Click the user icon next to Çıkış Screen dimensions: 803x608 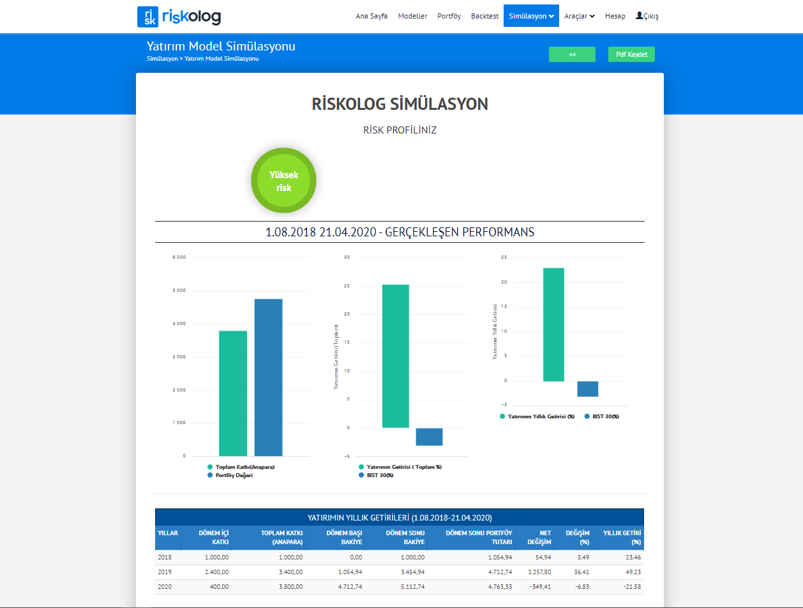click(639, 16)
